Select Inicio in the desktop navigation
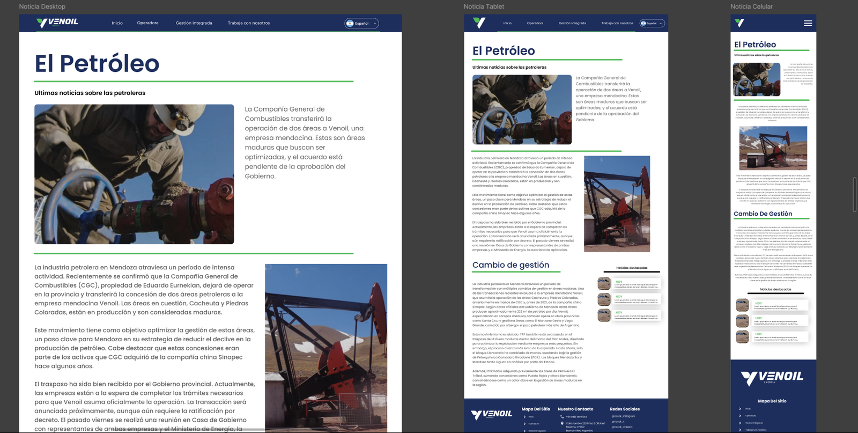 point(117,23)
